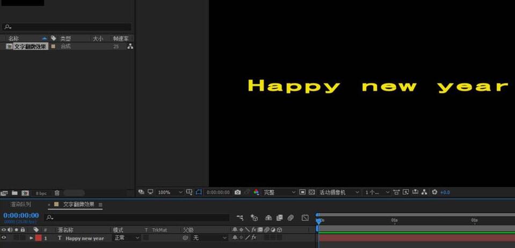Toggle mask and shape path visibility
This screenshot has height=248, width=515.
tap(198, 192)
